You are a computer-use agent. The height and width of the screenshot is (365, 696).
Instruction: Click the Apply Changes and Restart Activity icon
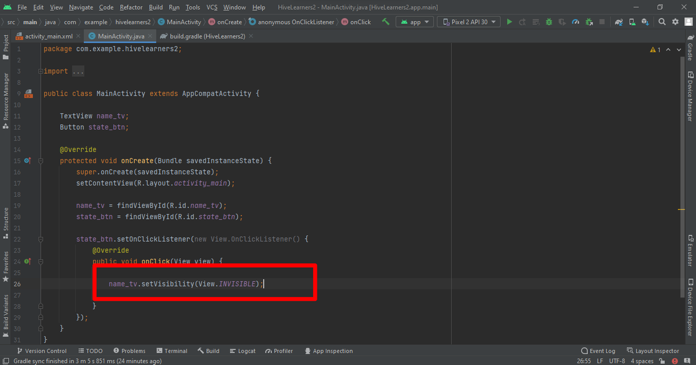(x=523, y=22)
